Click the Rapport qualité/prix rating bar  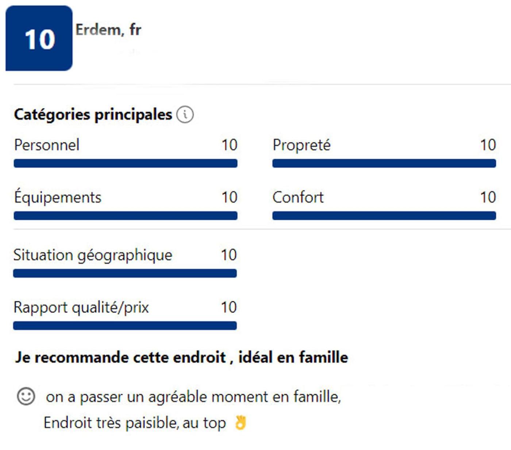click(125, 326)
